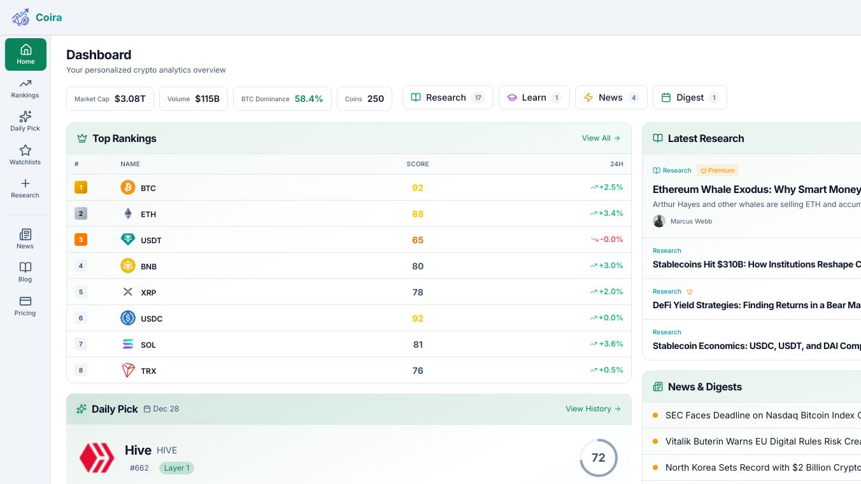The height and width of the screenshot is (484, 861).
Task: Open the Digest tab
Action: (690, 97)
